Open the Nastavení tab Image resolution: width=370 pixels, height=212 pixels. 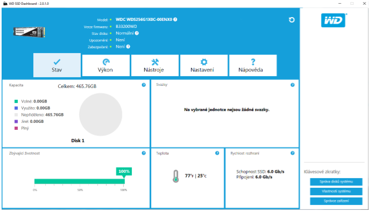204,65
